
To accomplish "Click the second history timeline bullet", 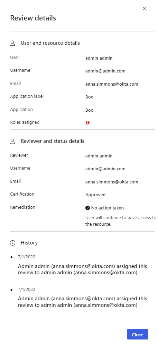I will (x=12, y=290).
